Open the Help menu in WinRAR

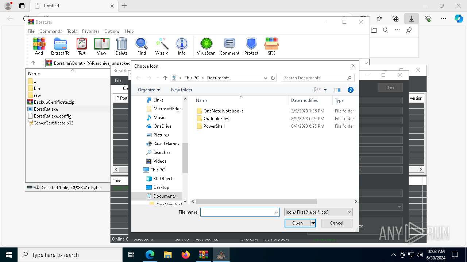[x=129, y=31]
